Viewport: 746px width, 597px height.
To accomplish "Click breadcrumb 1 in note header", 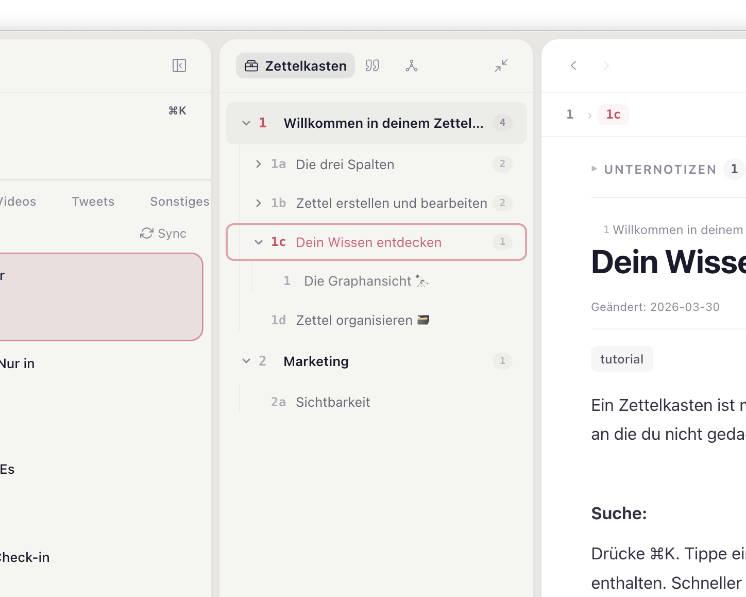I will pyautogui.click(x=570, y=114).
